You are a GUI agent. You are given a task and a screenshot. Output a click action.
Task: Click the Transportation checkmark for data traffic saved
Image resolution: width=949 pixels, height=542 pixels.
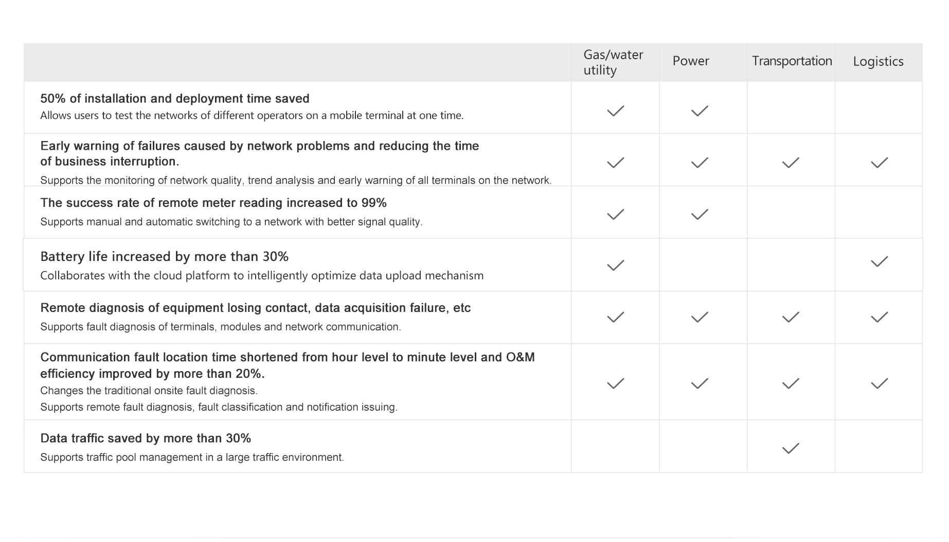point(791,449)
